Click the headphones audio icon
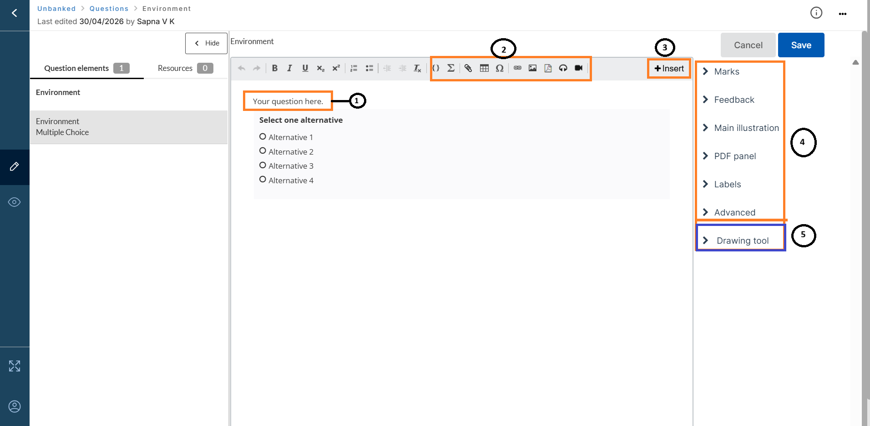This screenshot has width=870, height=426. click(x=563, y=68)
